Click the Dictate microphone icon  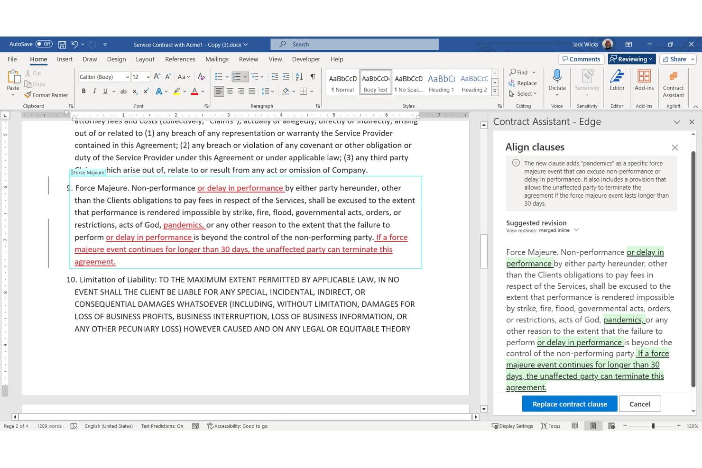(557, 76)
